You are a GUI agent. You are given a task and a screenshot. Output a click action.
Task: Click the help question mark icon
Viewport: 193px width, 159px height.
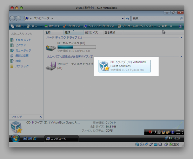[180, 26]
